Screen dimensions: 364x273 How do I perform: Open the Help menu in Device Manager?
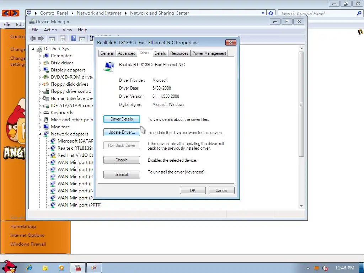(82, 30)
